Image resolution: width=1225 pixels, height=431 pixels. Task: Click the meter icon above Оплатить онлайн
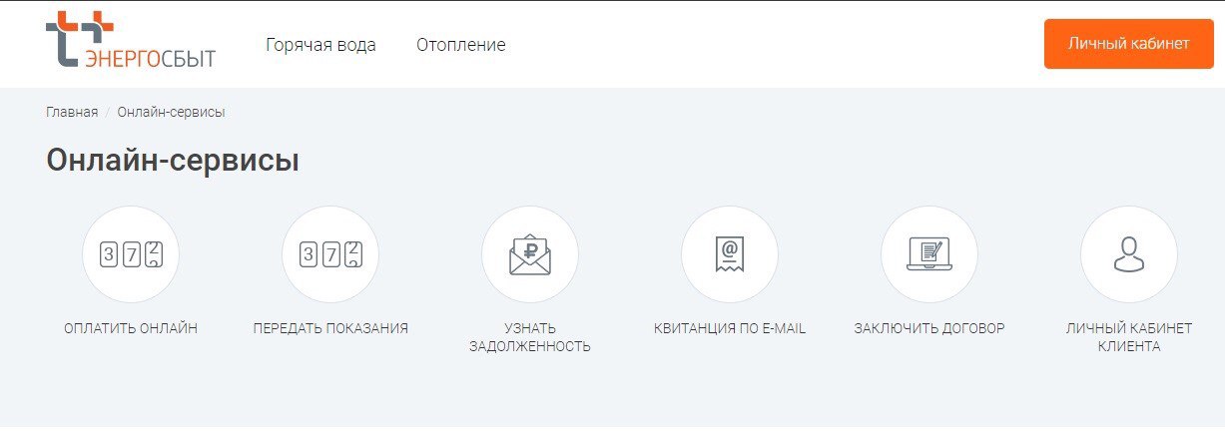(x=131, y=254)
